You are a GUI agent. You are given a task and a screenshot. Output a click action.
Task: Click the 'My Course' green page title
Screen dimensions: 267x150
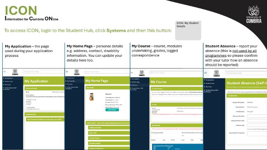click(159, 82)
